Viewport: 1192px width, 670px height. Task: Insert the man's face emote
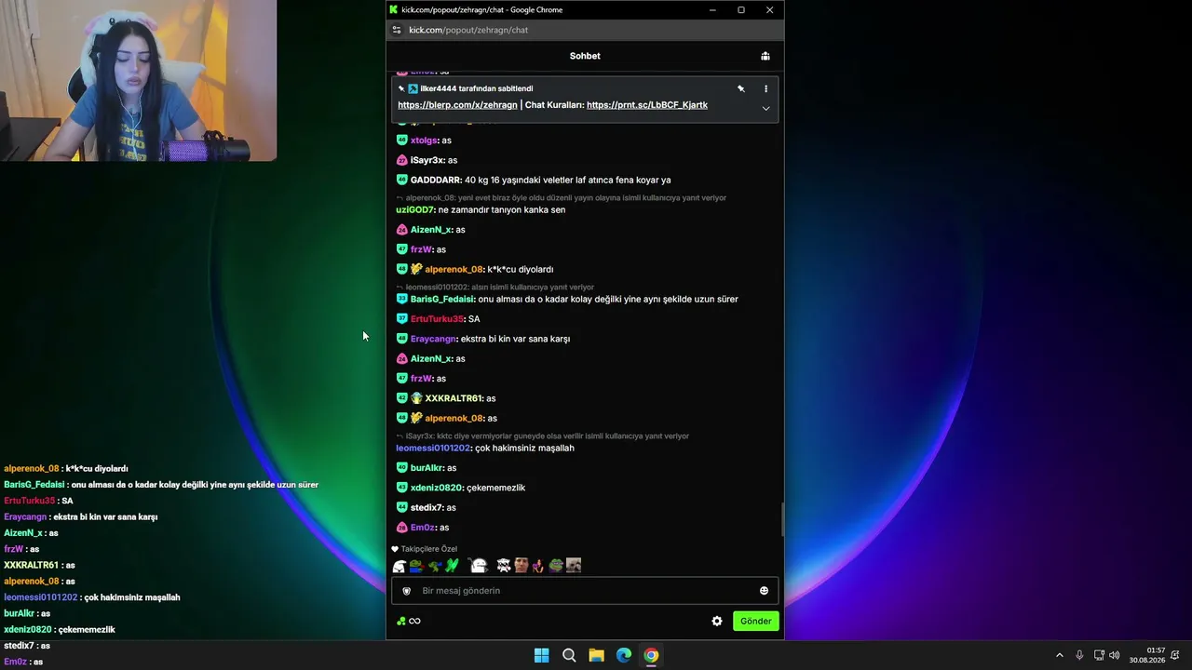(x=521, y=566)
